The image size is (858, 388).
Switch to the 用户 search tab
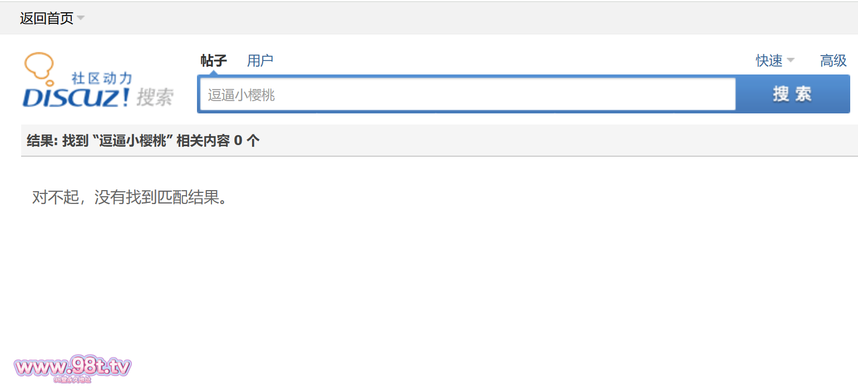click(260, 61)
